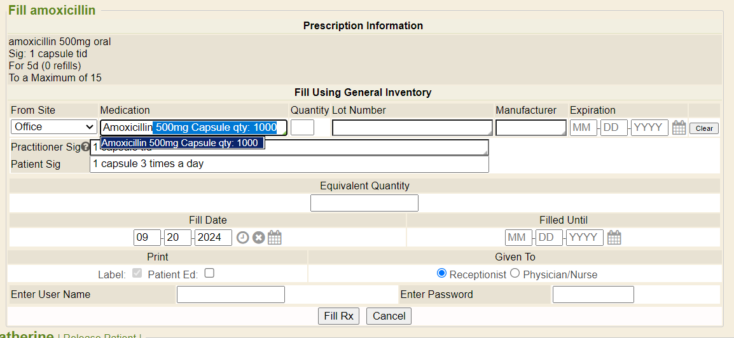Screen dimensions: 734x338
Task: Select the Physician/Nurse radio option
Action: point(515,273)
